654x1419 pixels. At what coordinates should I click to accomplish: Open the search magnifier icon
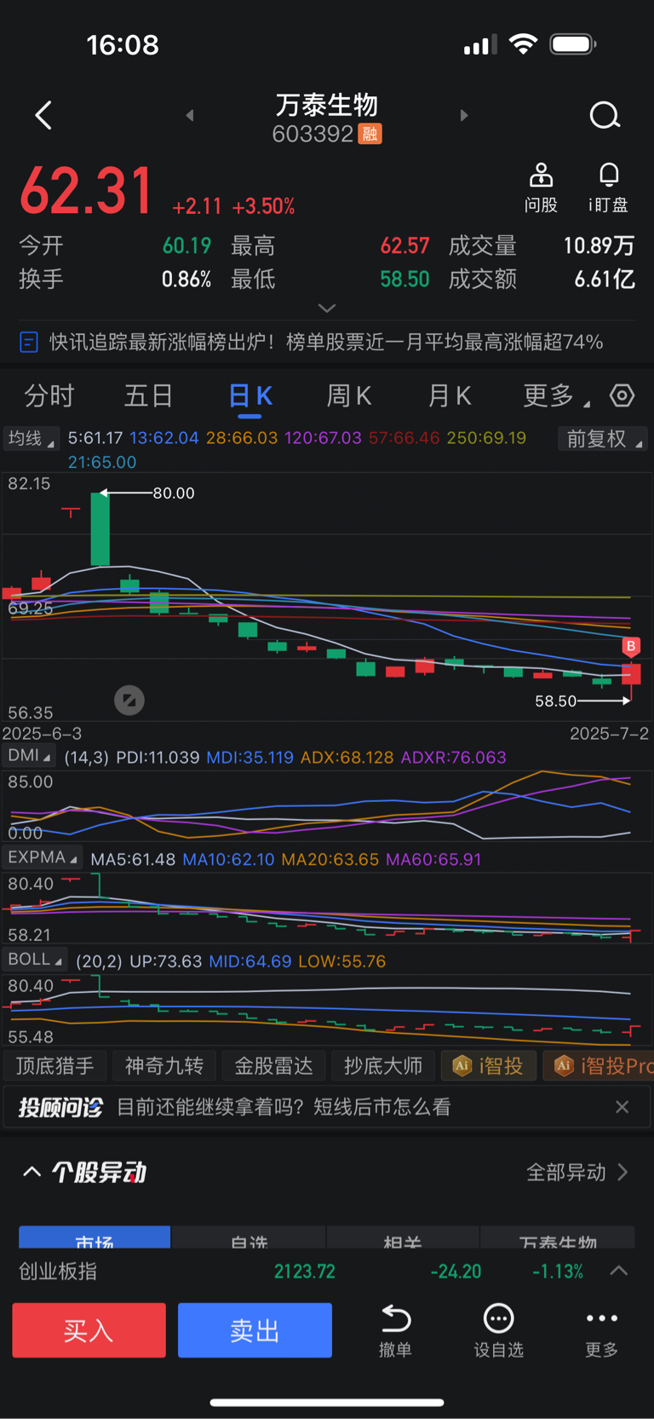(x=605, y=115)
